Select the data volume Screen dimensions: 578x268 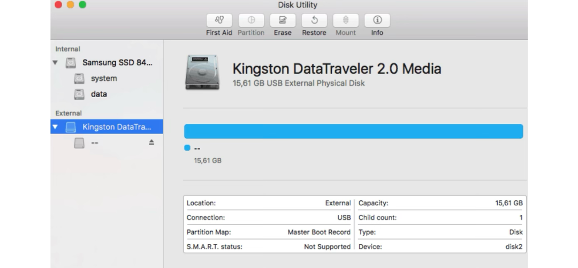coord(98,94)
